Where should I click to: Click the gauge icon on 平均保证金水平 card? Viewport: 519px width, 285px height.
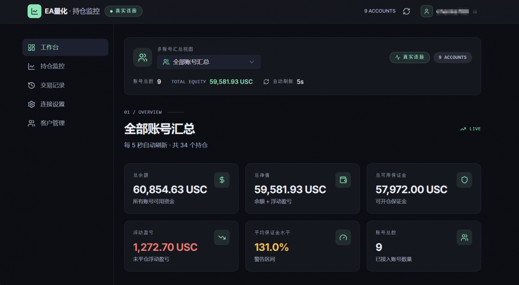(x=343, y=237)
